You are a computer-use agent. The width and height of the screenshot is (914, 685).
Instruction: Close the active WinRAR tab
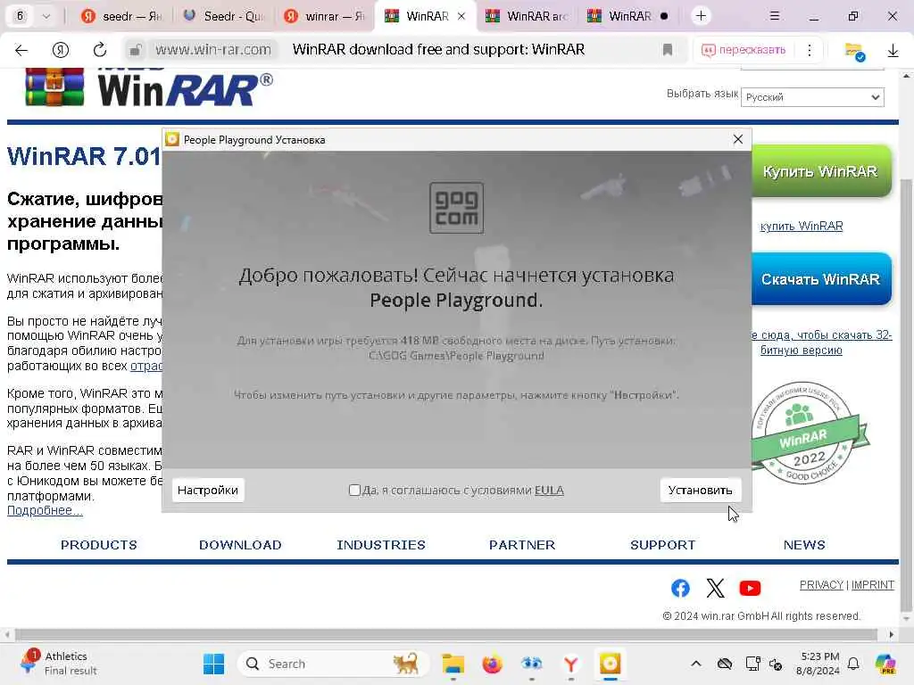461,16
